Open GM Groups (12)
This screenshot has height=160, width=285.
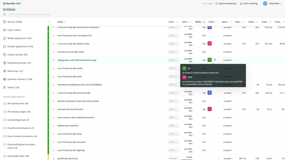15,71
